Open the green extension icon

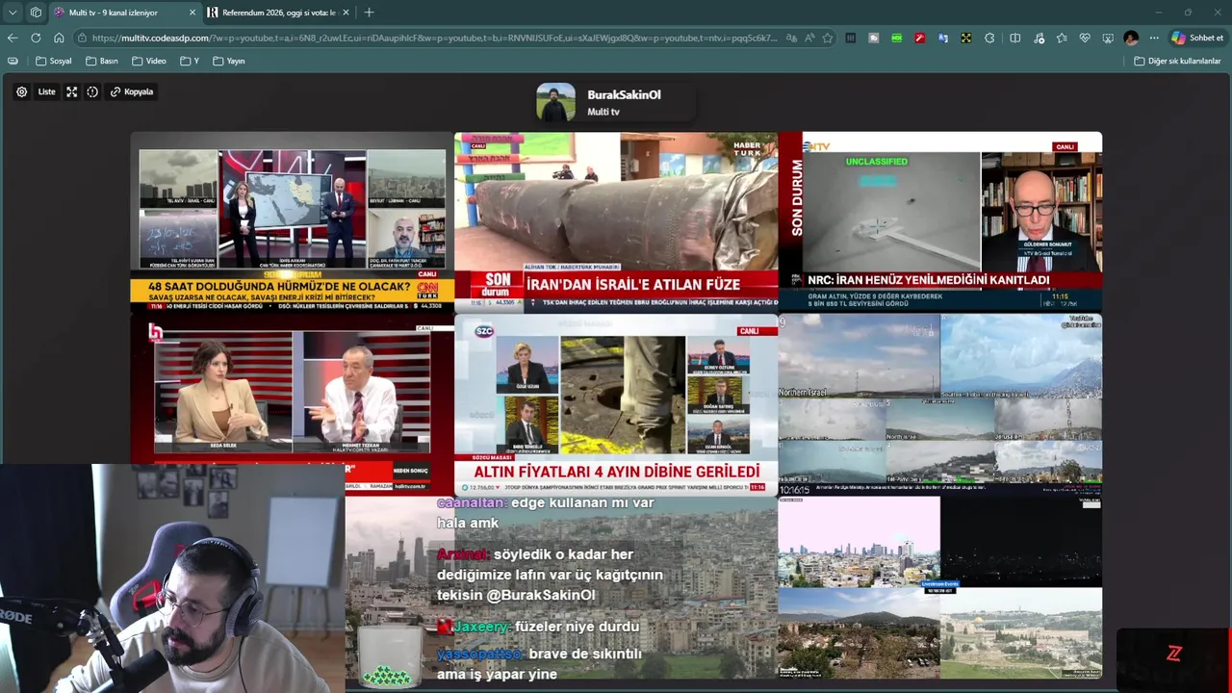click(897, 38)
